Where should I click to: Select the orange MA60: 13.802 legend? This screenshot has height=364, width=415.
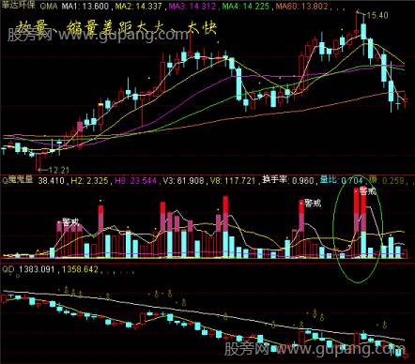(301, 7)
